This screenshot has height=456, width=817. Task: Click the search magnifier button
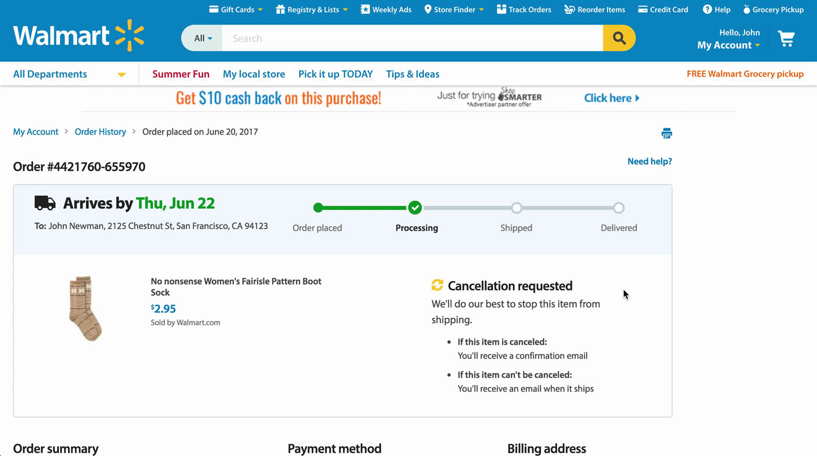point(619,38)
